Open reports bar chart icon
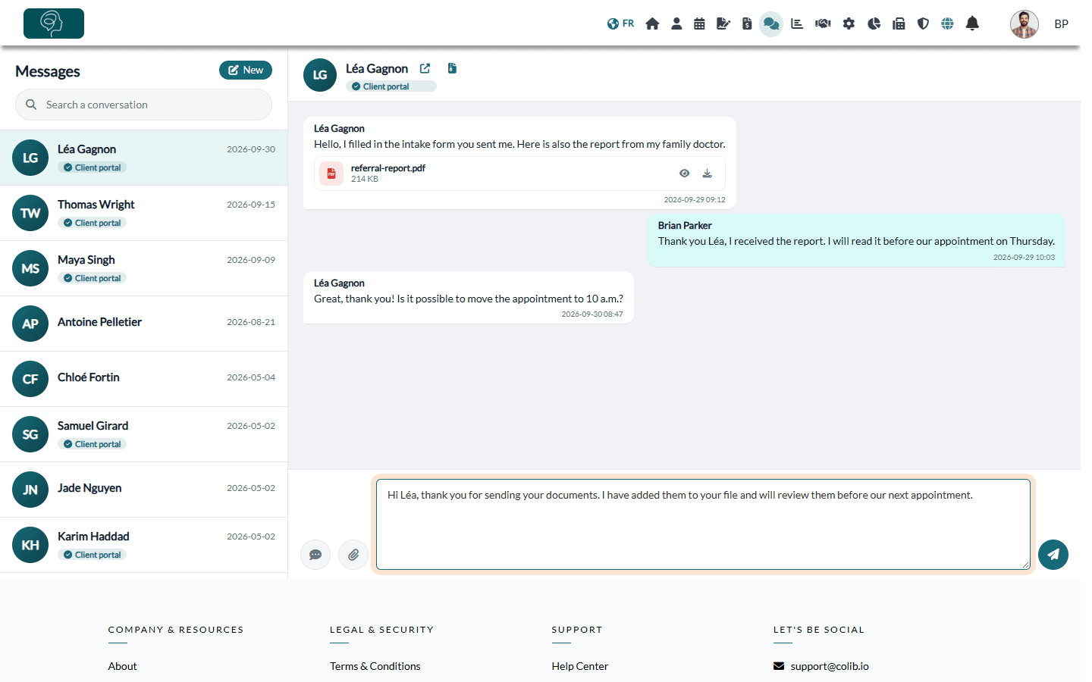 (x=797, y=23)
